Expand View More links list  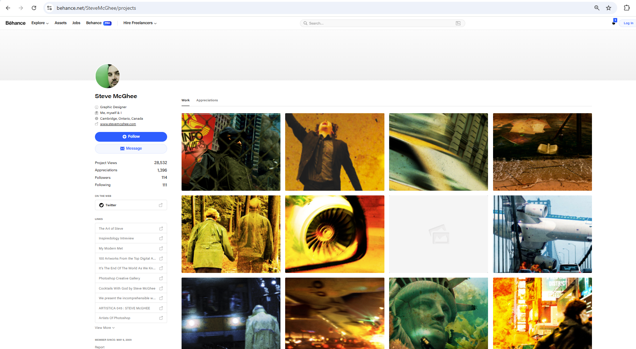pos(105,328)
